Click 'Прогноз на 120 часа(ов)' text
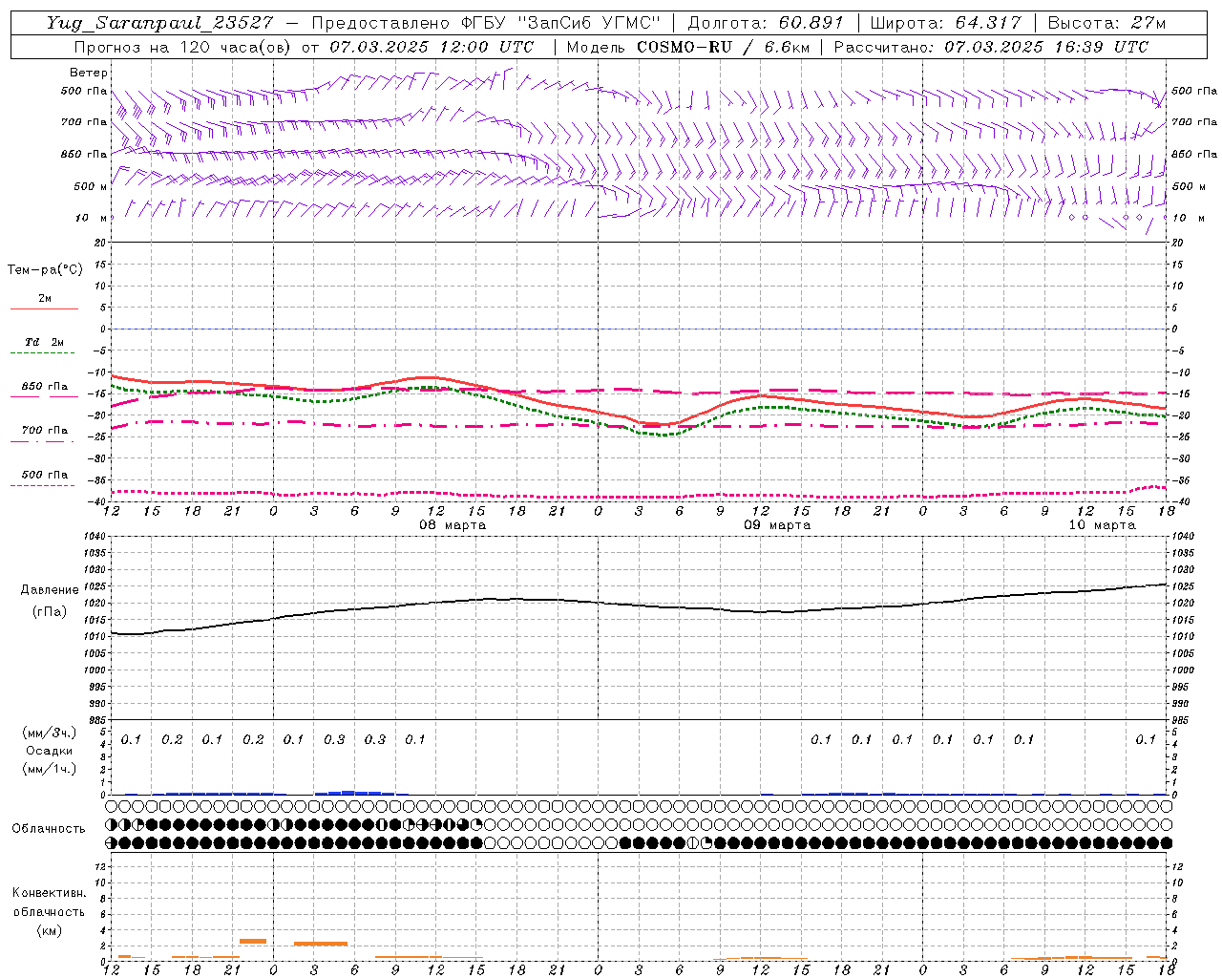 click(181, 47)
